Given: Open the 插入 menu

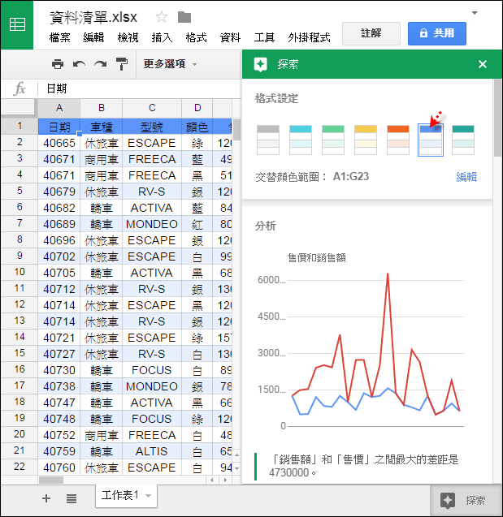Looking at the screenshot, I should point(162,37).
